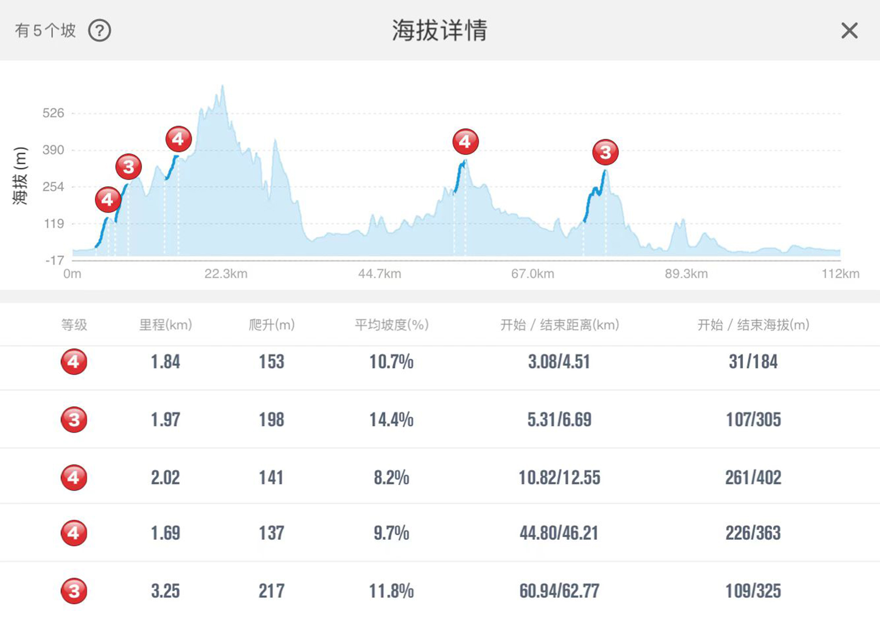
Task: Click the '海拔详情' title
Action: click(x=439, y=30)
